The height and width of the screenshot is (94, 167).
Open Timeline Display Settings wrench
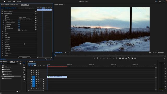point(41,66)
